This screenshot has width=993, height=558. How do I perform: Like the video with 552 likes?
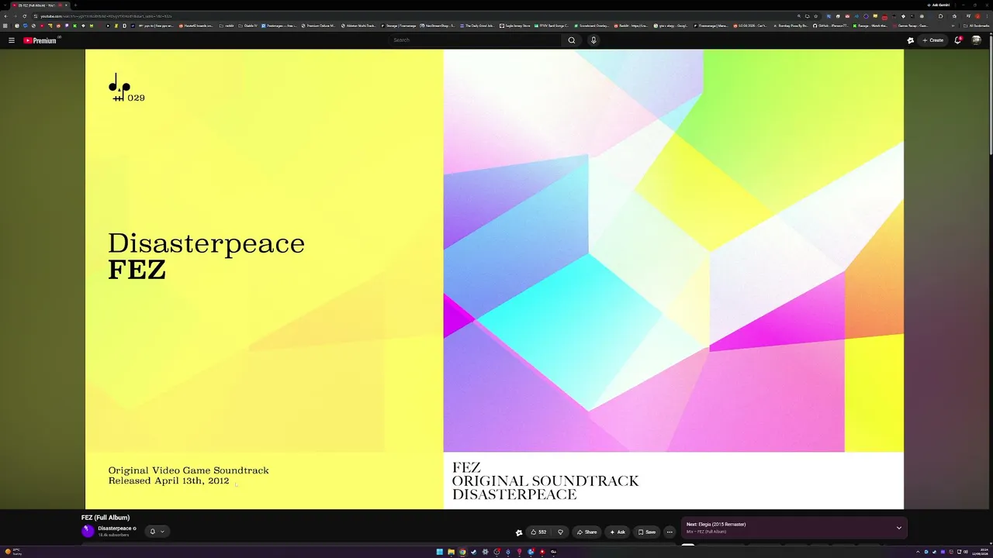click(538, 532)
